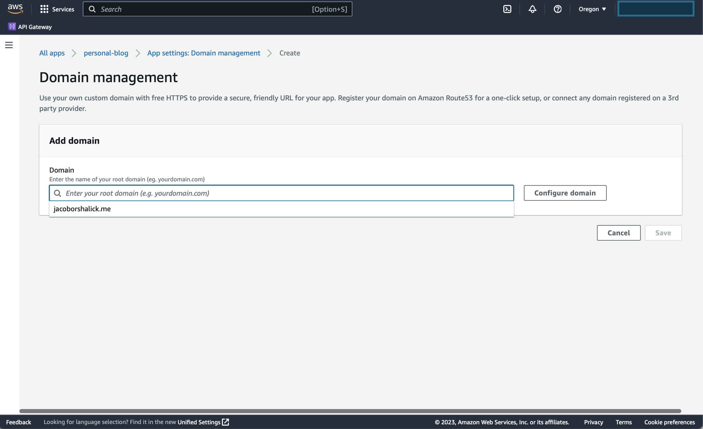Open personal-blog breadcrumb link

106,53
